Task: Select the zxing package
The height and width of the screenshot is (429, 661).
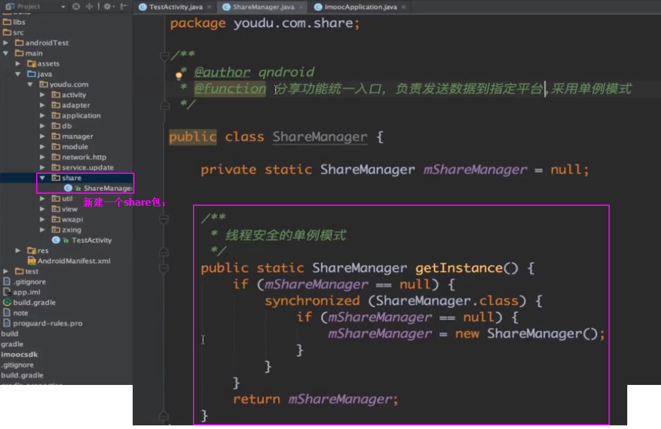Action: click(66, 229)
